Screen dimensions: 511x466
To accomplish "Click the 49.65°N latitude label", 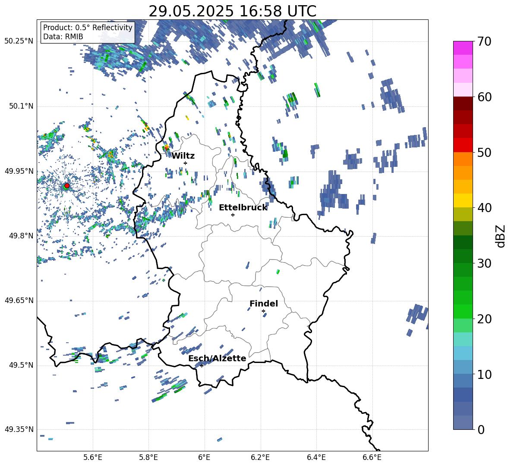I will click(x=19, y=300).
